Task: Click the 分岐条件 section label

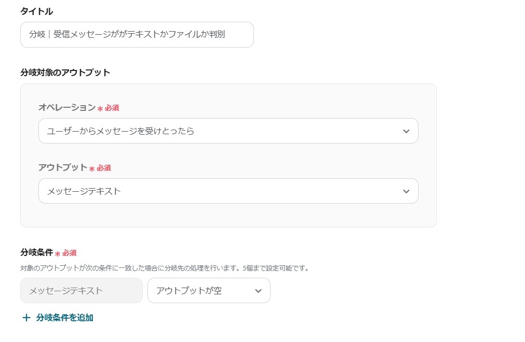Action: (x=36, y=252)
